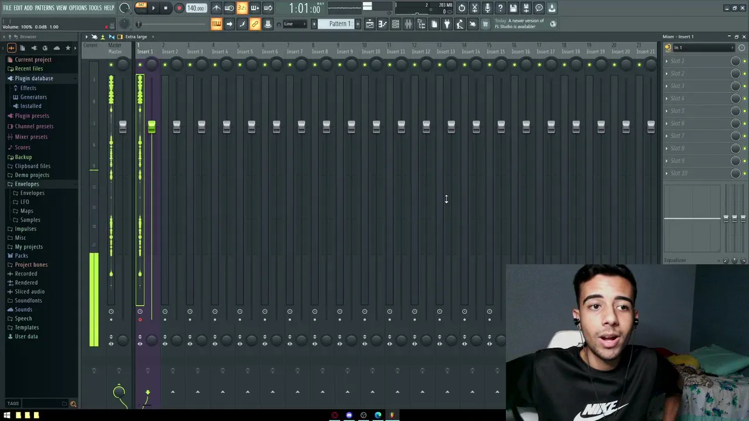Image resolution: width=749 pixels, height=421 pixels.
Task: Open the Playlist view icon
Action: [x=370, y=24]
